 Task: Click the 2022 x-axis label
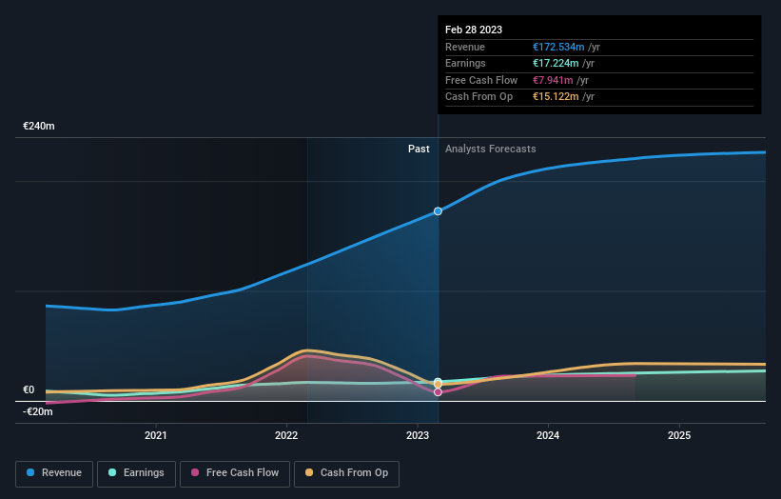(286, 436)
